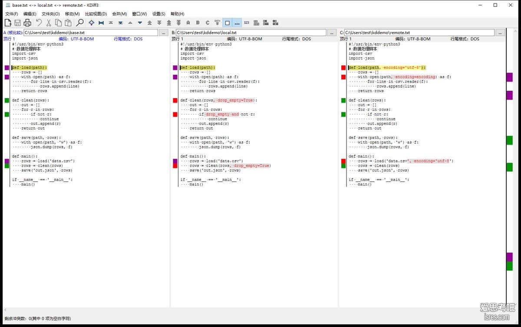Open the 设置(S) menu
This screenshot has width=521, height=327.
tap(159, 14)
